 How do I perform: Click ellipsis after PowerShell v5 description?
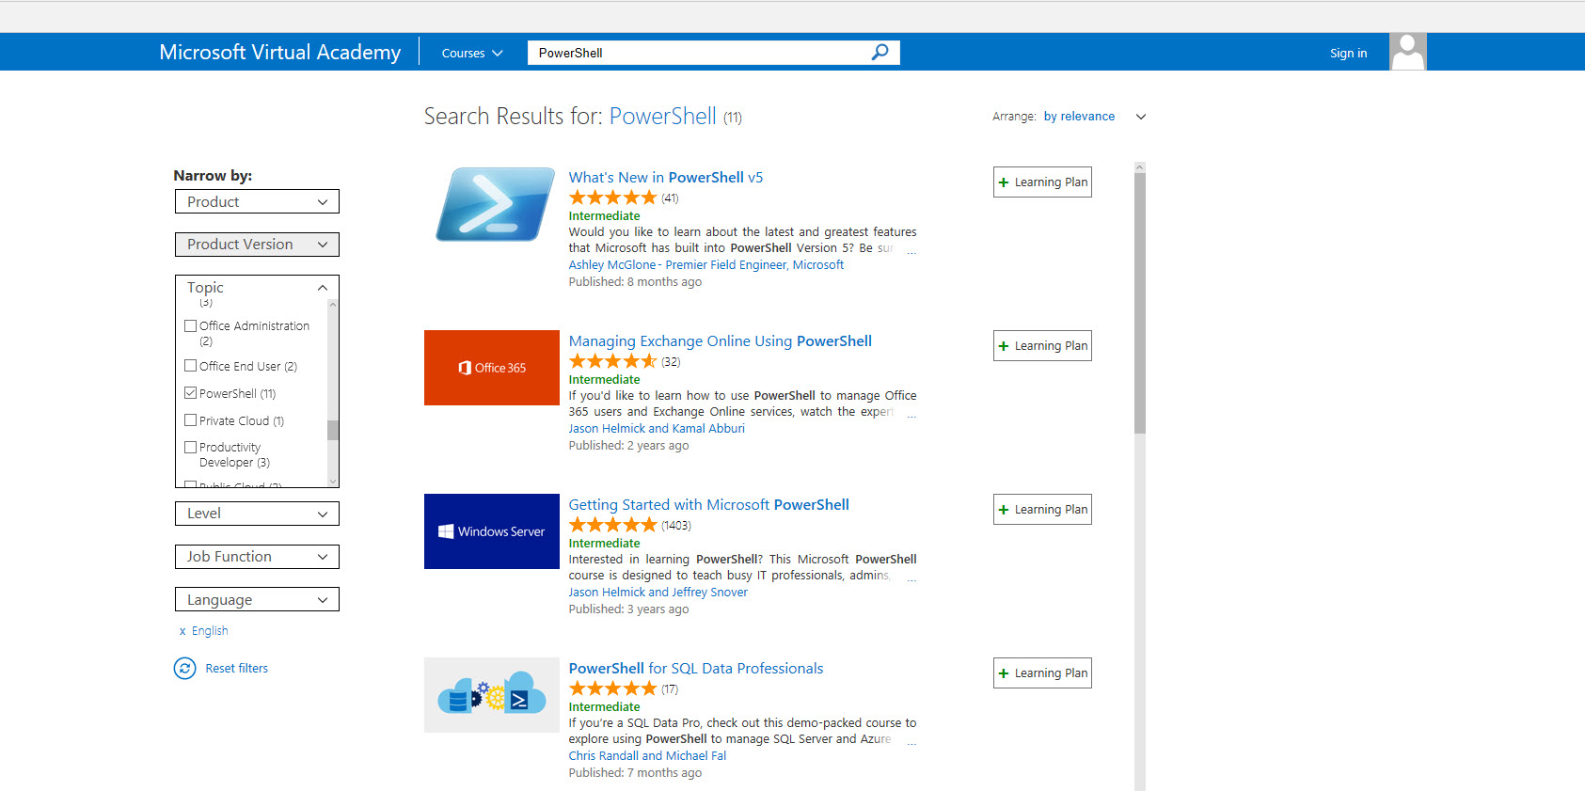tap(911, 250)
